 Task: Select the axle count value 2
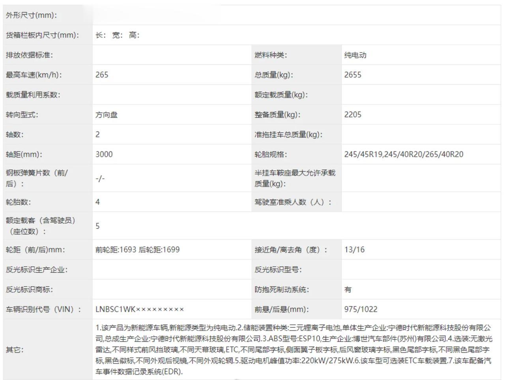pyautogui.click(x=97, y=135)
